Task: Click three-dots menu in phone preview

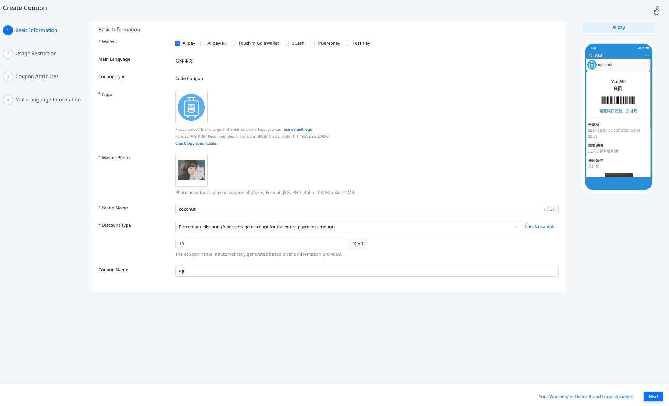Action: tap(647, 55)
